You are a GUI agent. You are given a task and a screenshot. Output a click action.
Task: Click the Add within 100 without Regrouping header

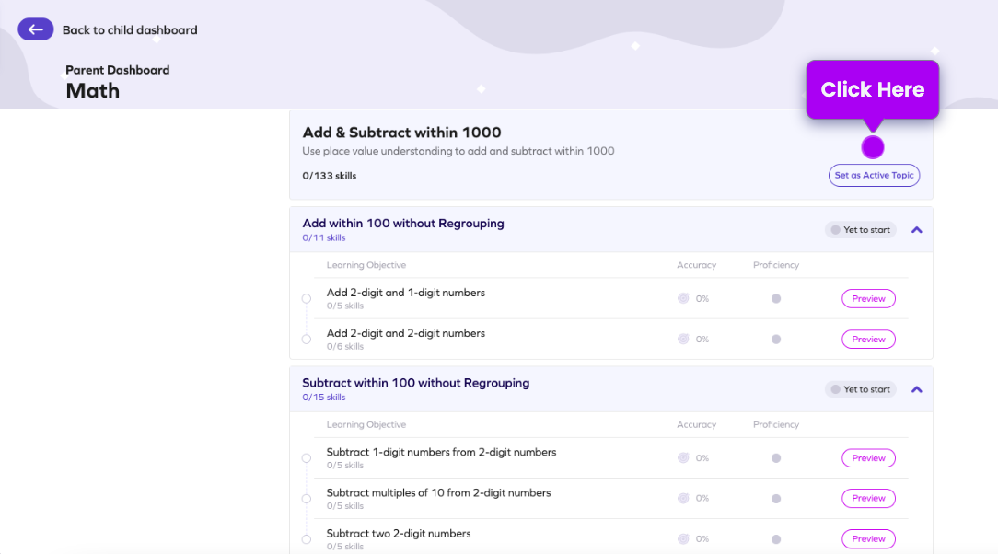403,224
